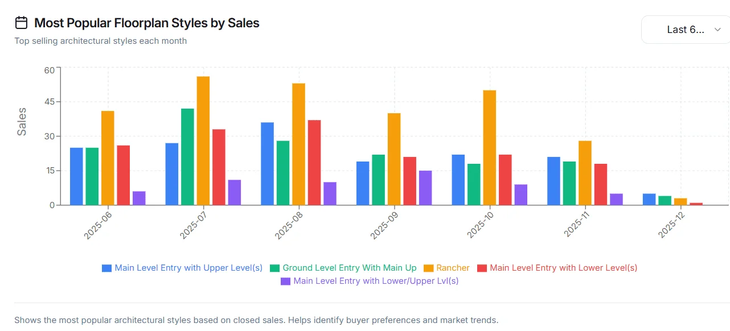Click the red Lower Level(s) legend swatch

pos(482,268)
